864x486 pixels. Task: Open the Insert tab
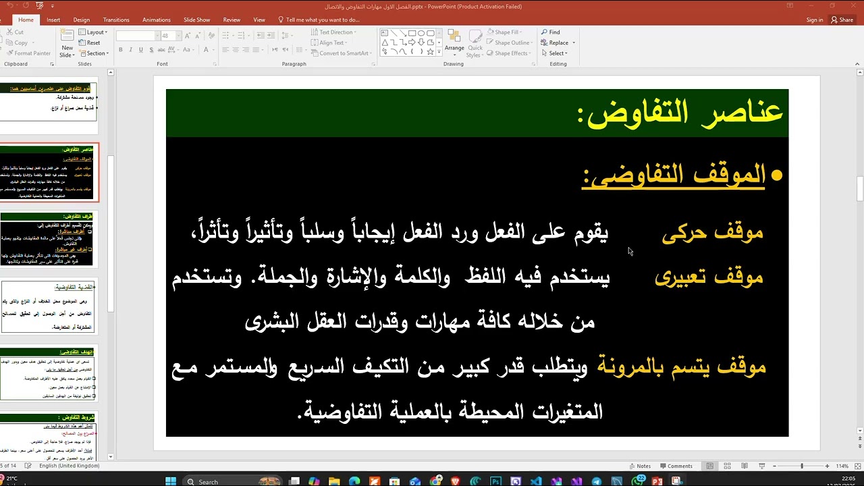[53, 20]
